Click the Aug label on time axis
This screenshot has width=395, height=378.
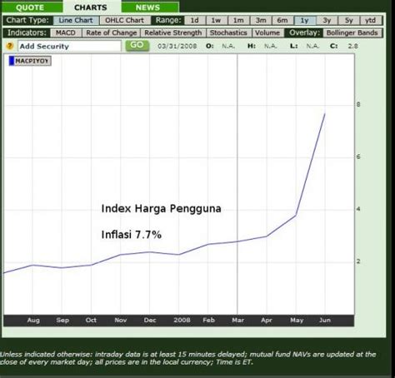[x=33, y=321]
